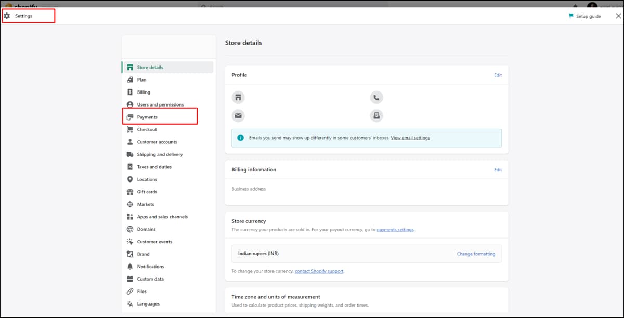Screen dimensions: 624x318
Task: Click the Checkout cart icon
Action: click(x=130, y=130)
